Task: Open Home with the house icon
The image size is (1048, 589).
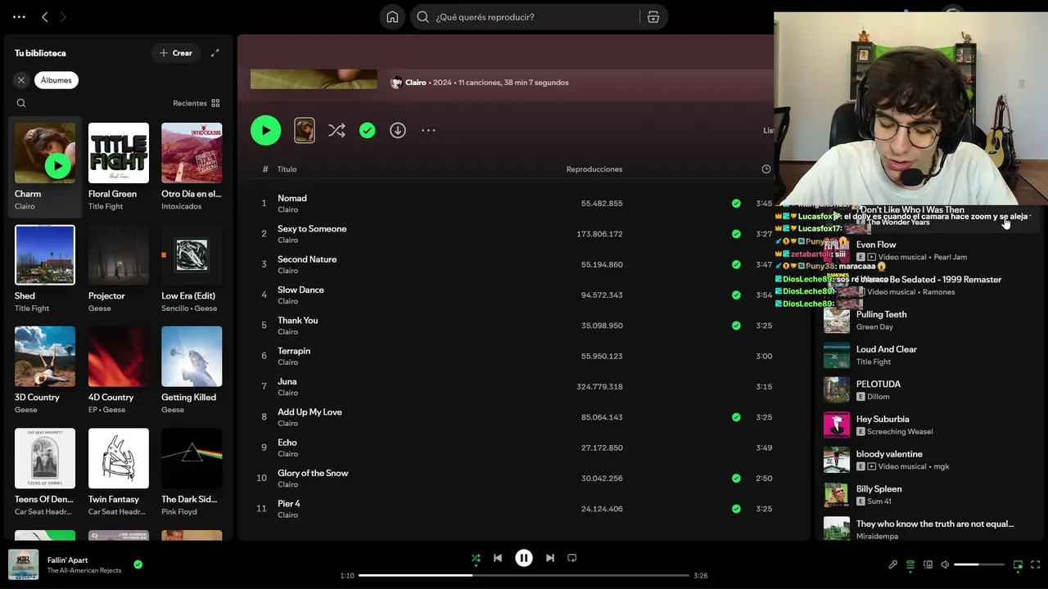Action: click(392, 16)
